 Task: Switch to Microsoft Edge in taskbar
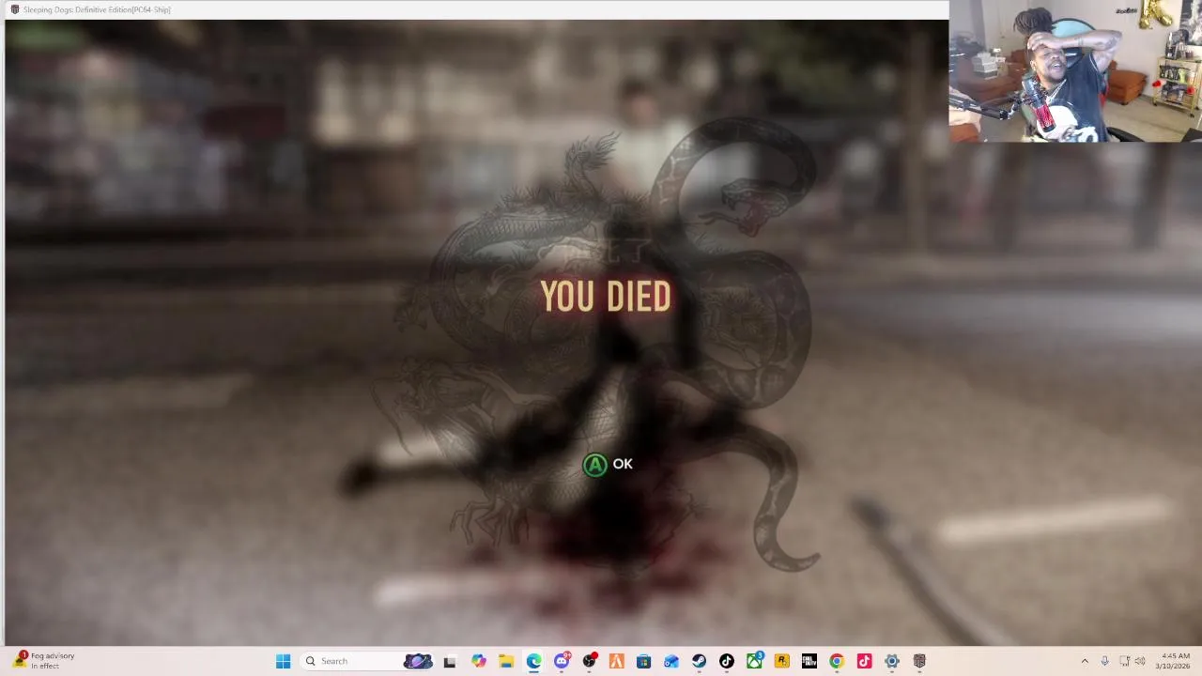tap(533, 661)
